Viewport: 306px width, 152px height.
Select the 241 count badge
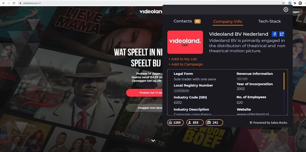[214, 122]
